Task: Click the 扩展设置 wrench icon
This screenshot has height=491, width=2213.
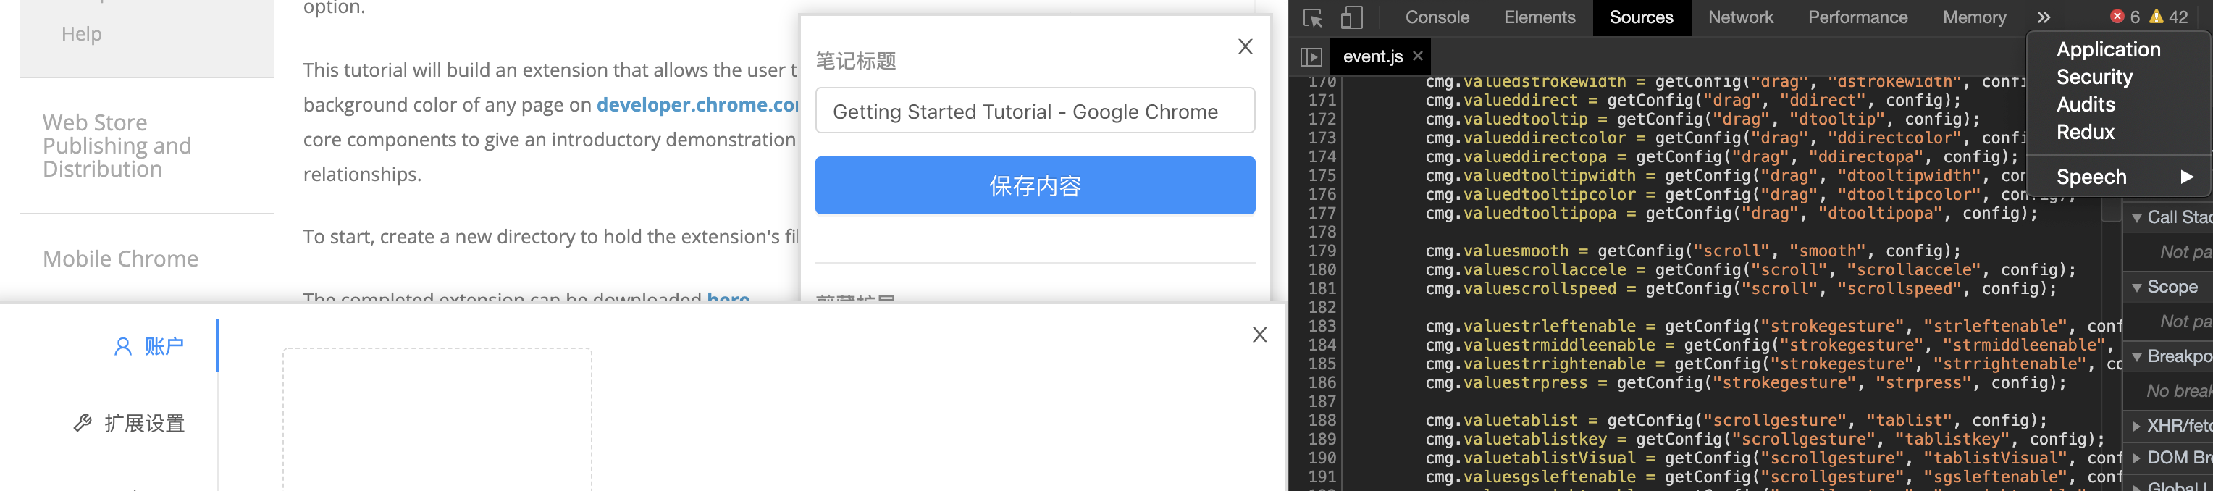Action: point(82,422)
